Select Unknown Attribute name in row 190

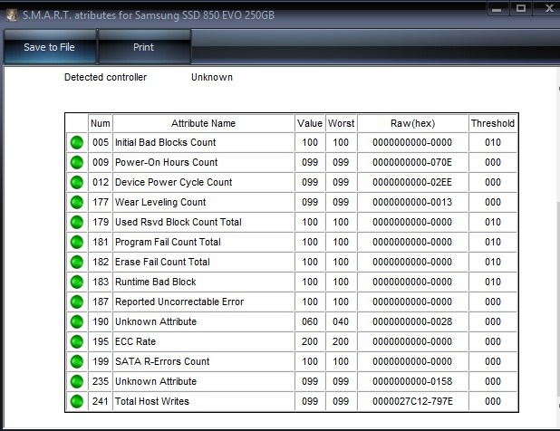click(156, 321)
